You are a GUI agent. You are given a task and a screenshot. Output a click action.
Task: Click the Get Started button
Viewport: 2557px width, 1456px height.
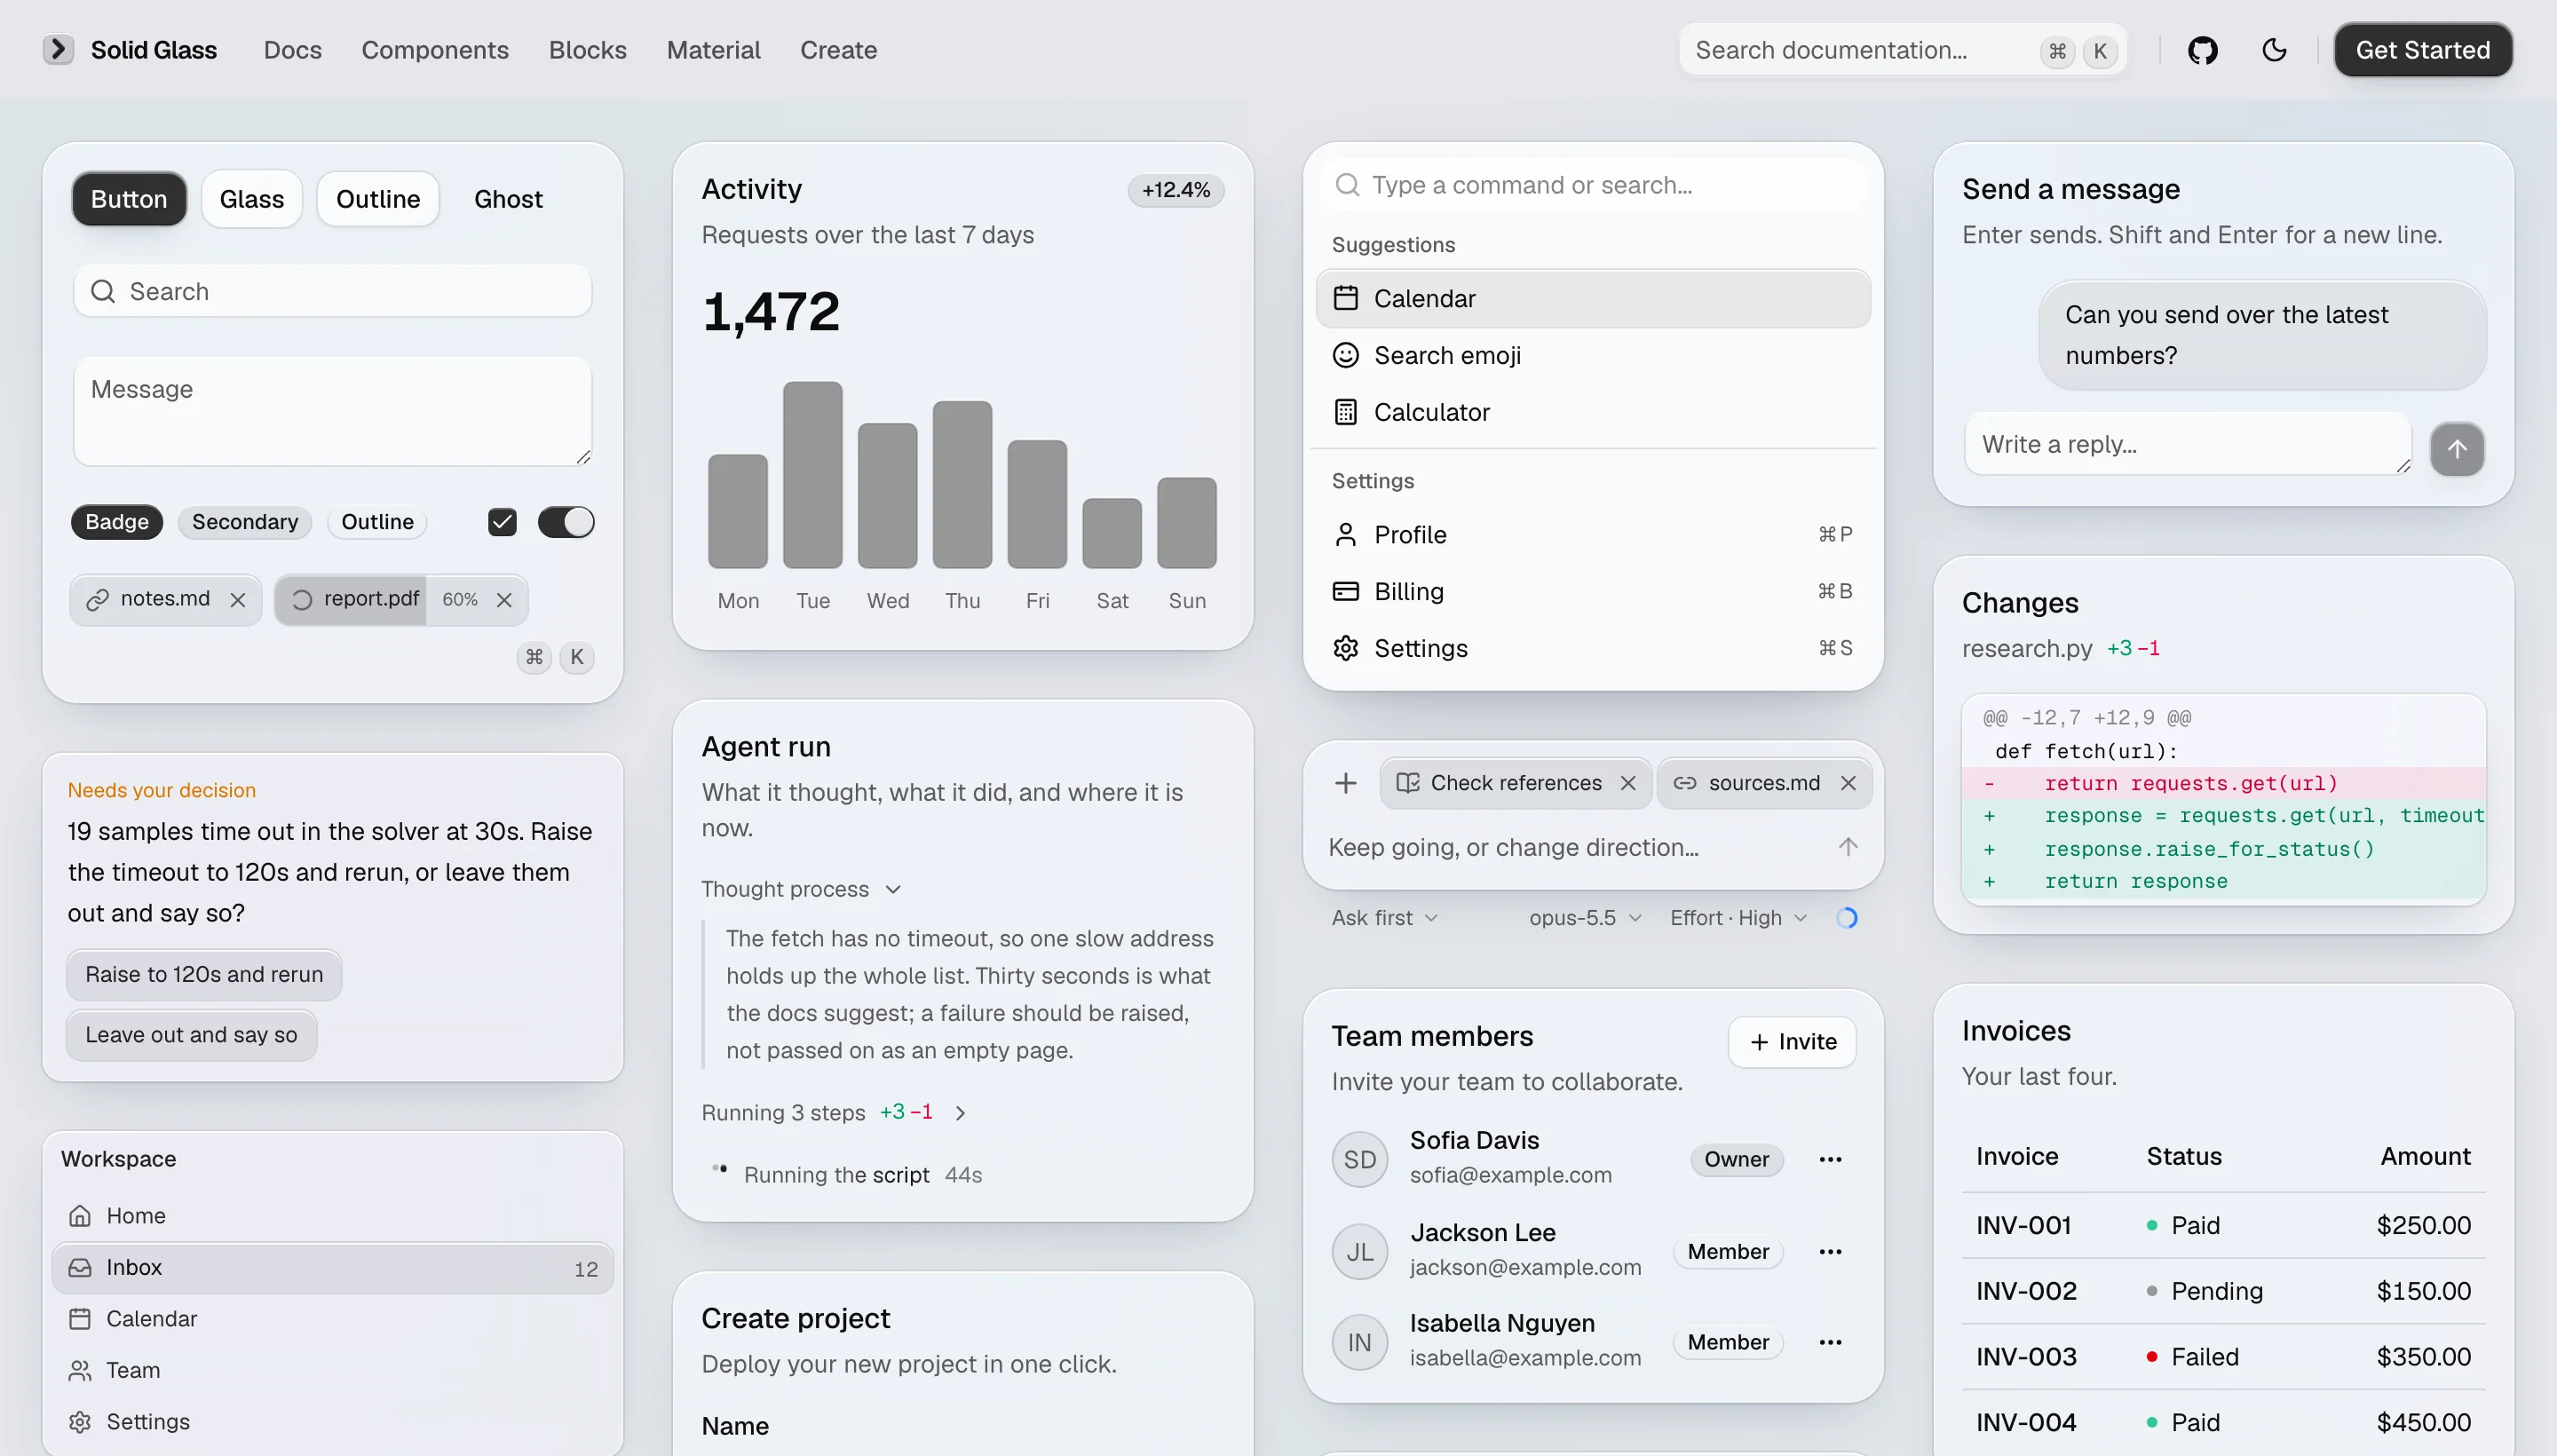click(2422, 50)
